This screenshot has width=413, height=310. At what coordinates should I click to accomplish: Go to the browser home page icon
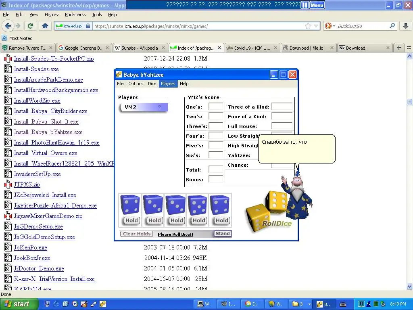point(45,26)
